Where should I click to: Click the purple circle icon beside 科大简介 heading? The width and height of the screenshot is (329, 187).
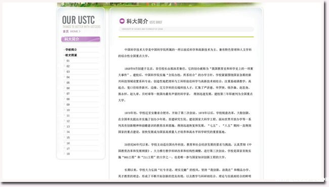click(122, 21)
